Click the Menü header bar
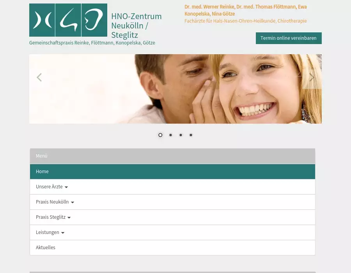The height and width of the screenshot is (273, 351). tap(172, 156)
